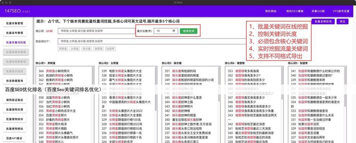Image resolution: width=356 pixels, height=143 pixels.
Task: Go to 批量采集管理 in the sidebar
Action: 14,23
